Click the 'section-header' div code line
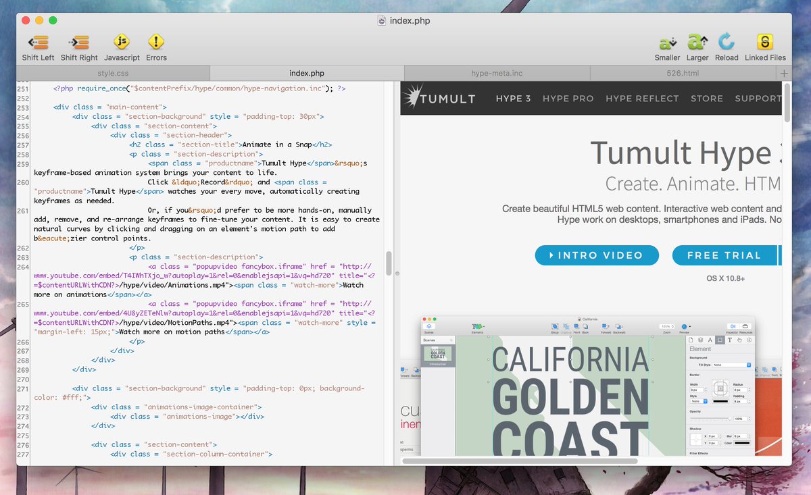Viewport: 811px width, 495px height. pyautogui.click(x=171, y=135)
